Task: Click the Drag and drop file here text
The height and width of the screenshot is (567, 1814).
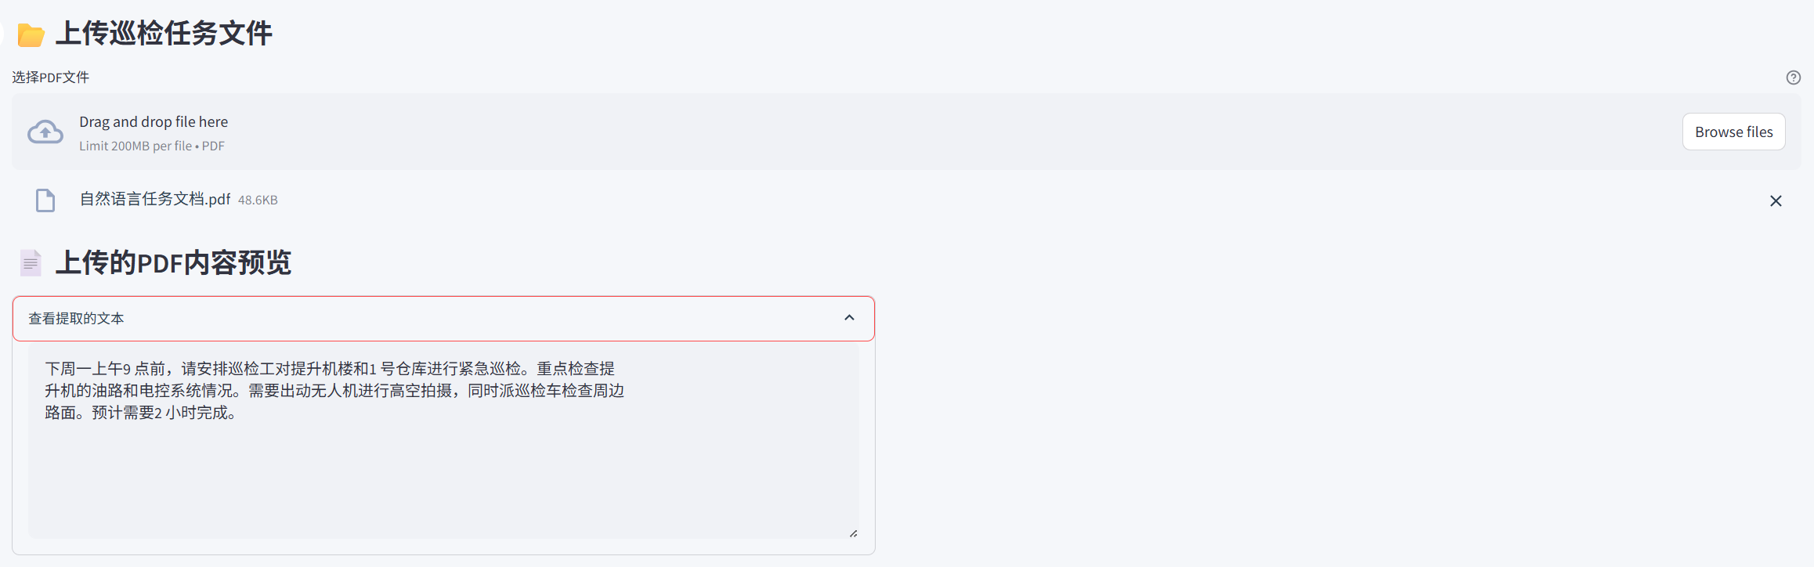Action: 154,122
